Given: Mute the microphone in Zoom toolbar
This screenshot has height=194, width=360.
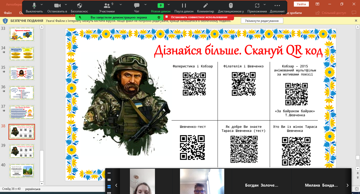Looking at the screenshot, I should coord(34,7).
